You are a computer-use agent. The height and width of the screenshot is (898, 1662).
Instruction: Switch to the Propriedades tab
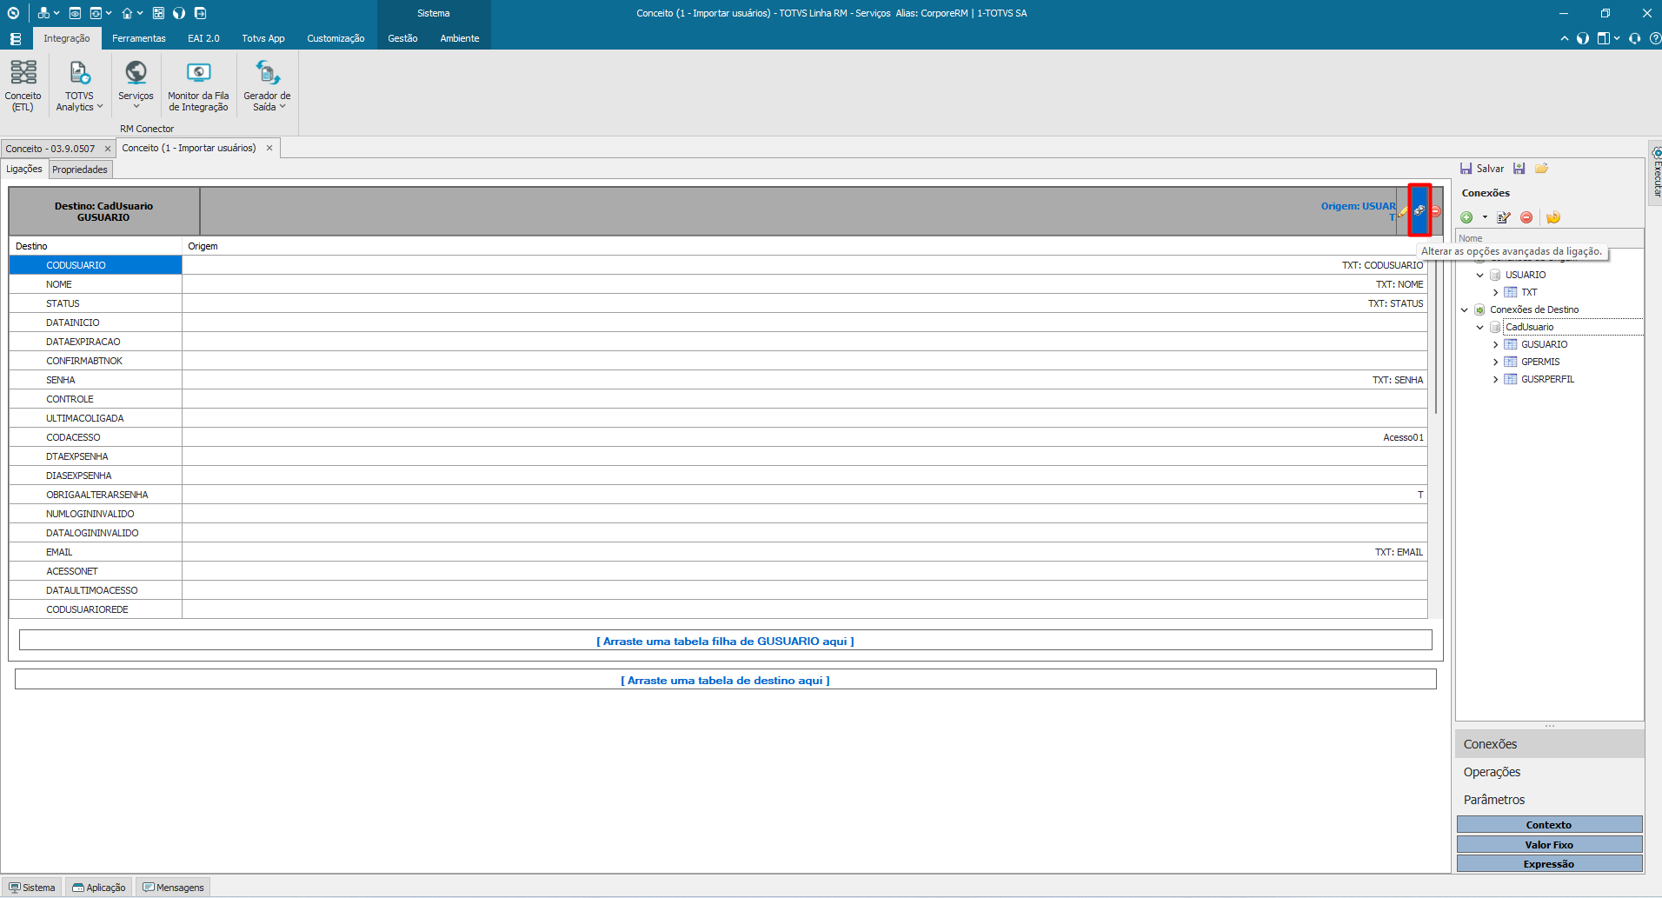[80, 170]
